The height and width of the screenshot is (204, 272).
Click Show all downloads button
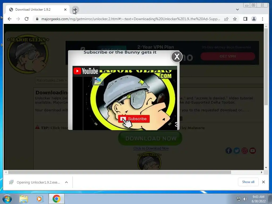248,182
